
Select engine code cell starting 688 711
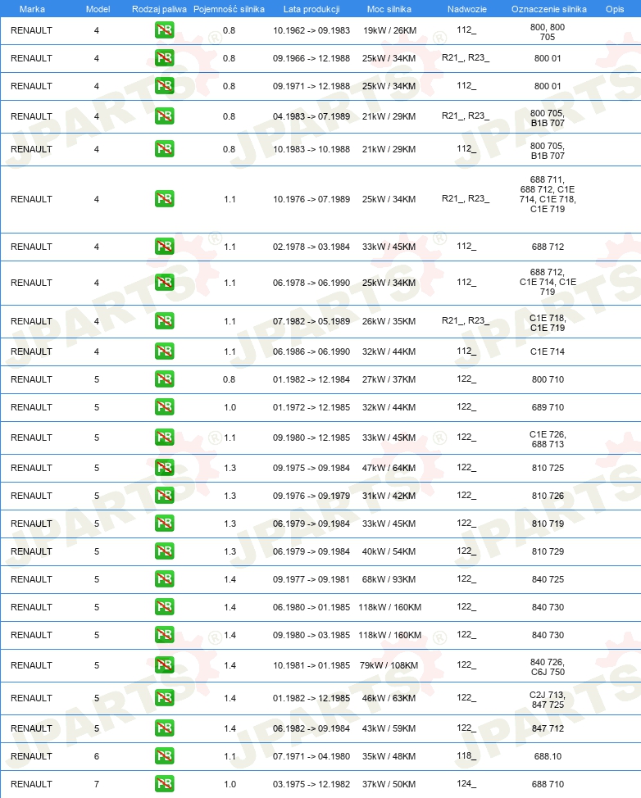[x=548, y=194]
